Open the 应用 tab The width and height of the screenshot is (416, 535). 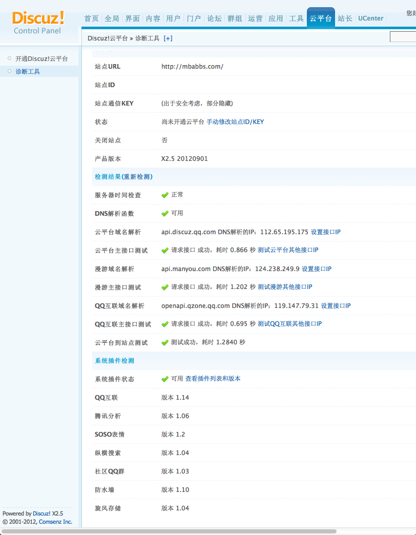276,18
